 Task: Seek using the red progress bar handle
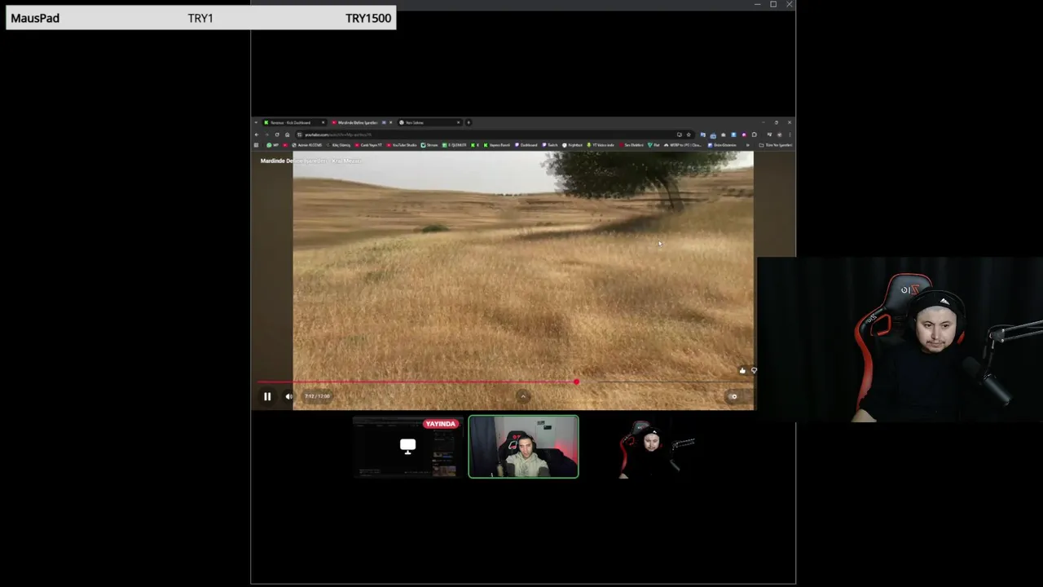point(576,382)
